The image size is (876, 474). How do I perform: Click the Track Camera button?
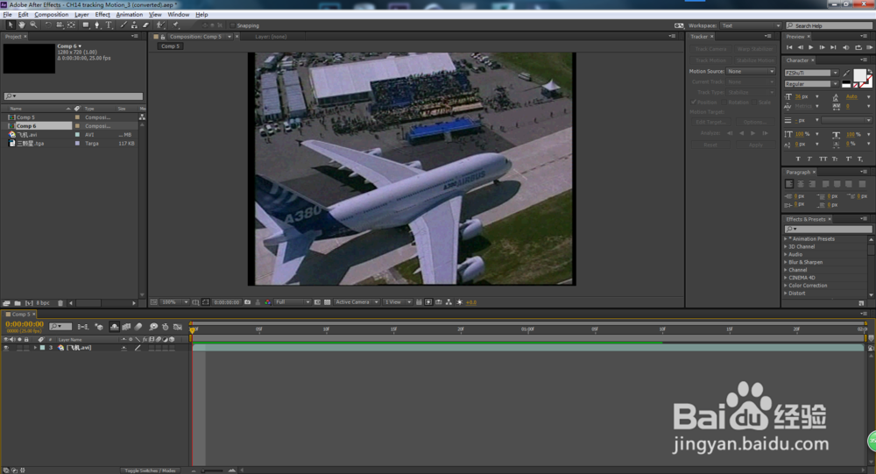710,49
